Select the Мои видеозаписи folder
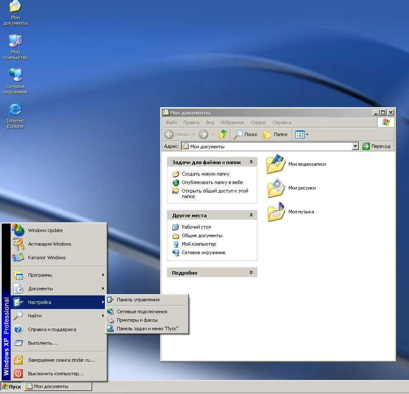The height and width of the screenshot is (394, 409). (x=296, y=164)
